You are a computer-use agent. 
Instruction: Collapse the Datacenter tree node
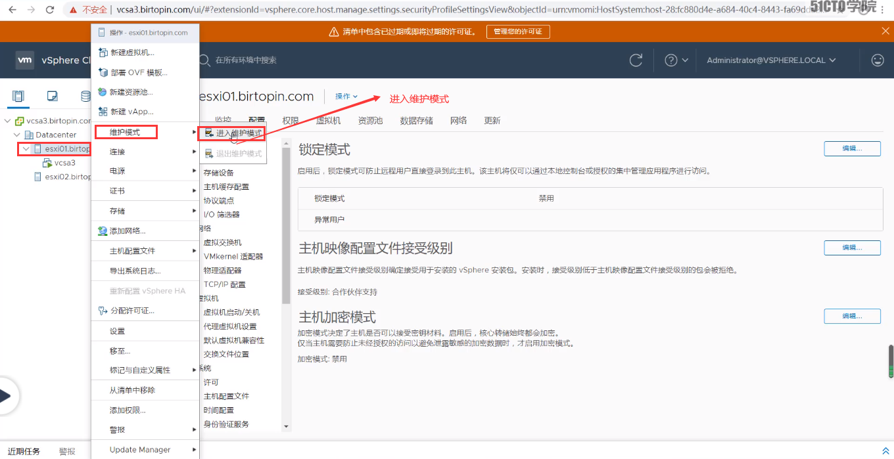[17, 135]
